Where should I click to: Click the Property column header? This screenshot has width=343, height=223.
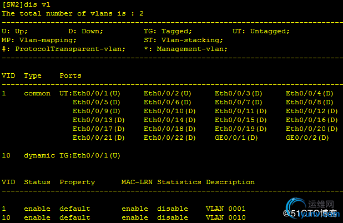click(x=77, y=183)
